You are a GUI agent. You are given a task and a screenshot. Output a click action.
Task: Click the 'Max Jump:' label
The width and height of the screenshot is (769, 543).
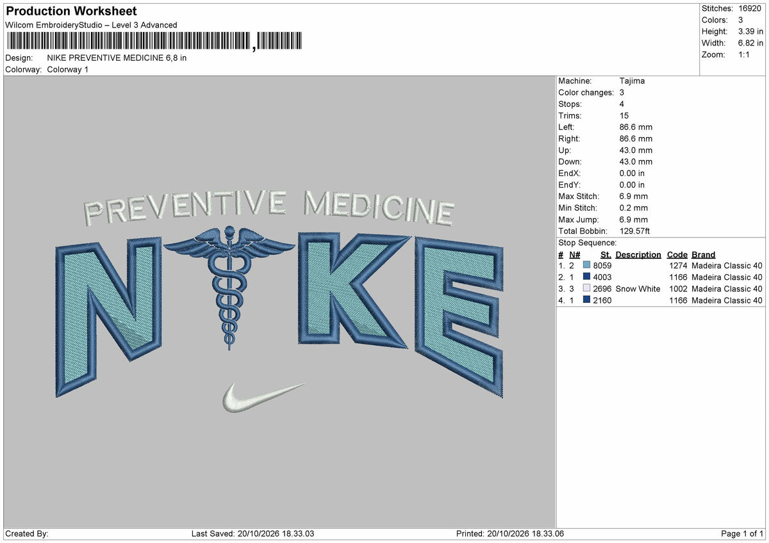(x=577, y=220)
